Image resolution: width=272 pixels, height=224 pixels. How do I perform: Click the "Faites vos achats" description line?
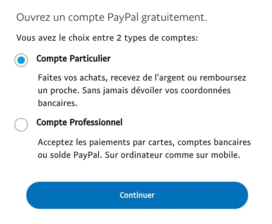pyautogui.click(x=142, y=78)
